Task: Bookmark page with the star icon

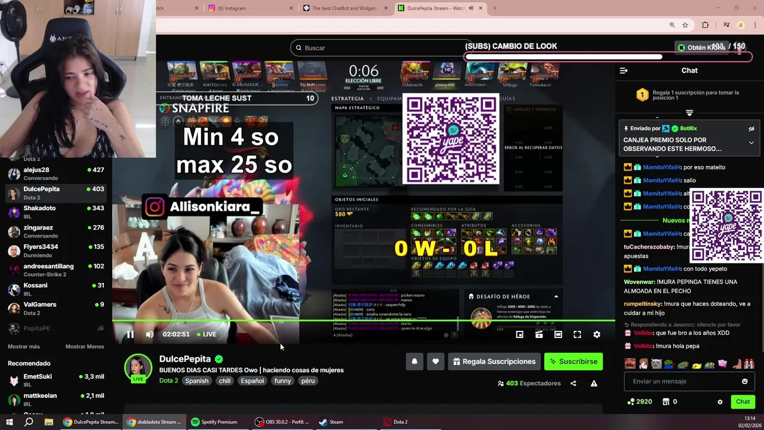Action: pyautogui.click(x=685, y=25)
